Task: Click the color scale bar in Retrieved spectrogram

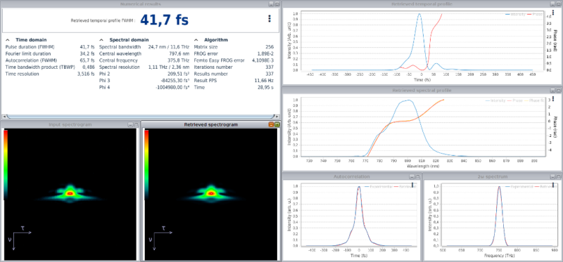Action: coord(146,165)
